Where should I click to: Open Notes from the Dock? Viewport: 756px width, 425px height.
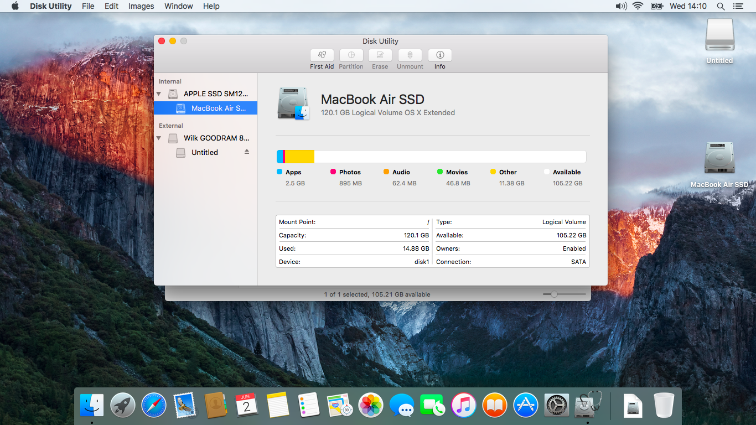coord(278,405)
